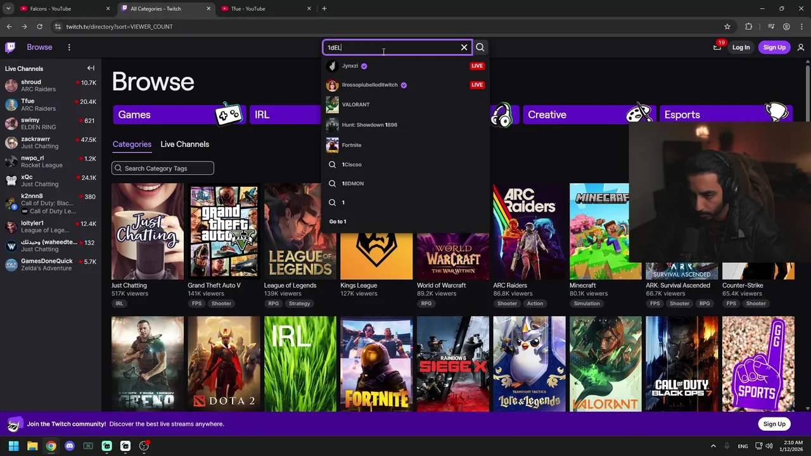Open the browser extensions puzzle icon

(x=749, y=27)
